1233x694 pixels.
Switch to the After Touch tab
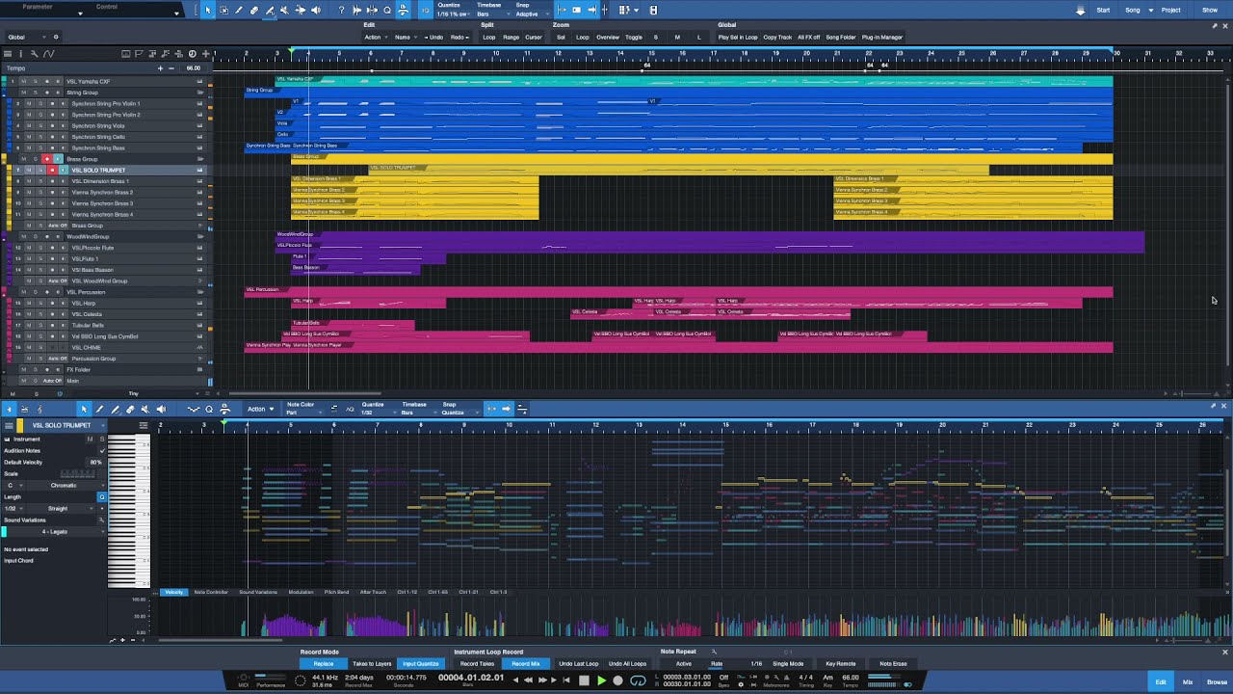373,592
